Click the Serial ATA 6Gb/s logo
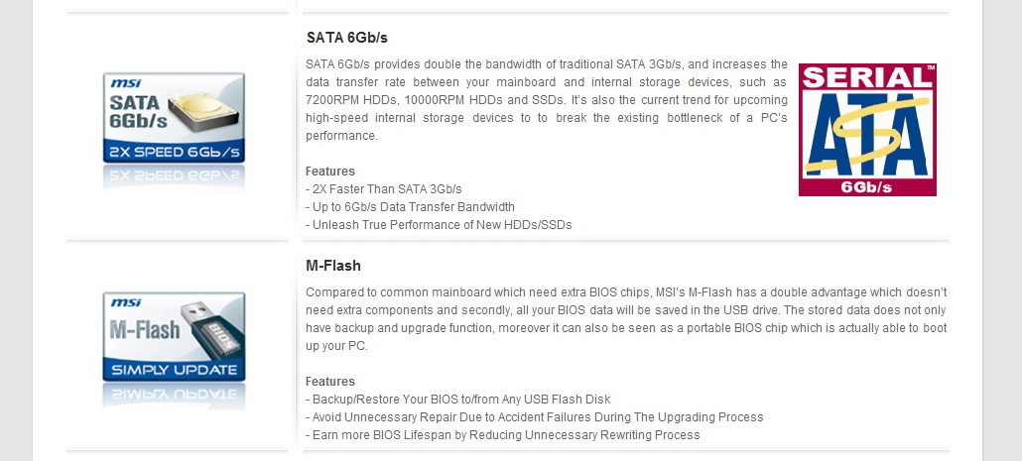Viewport: 1022px width, 461px height. coord(867,129)
